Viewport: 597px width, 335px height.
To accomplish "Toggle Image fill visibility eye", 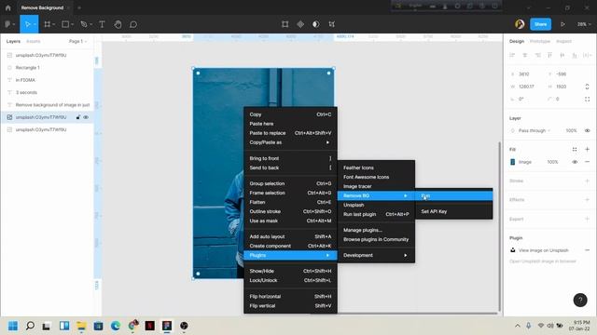I will pos(575,162).
